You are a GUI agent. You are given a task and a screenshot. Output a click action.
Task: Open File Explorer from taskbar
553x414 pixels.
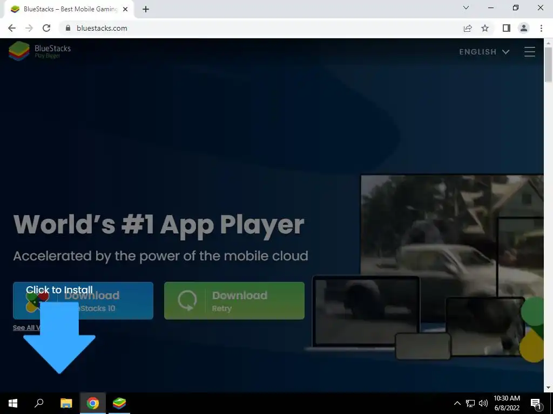pyautogui.click(x=66, y=403)
